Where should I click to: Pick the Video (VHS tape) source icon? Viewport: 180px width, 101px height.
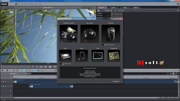click(x=65, y=56)
